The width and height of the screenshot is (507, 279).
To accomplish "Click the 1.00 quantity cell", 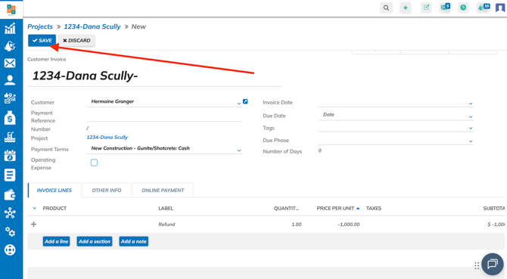I will pos(297,224).
